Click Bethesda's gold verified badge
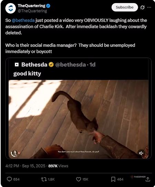Viewport: 155px width, 187px height. point(51,65)
